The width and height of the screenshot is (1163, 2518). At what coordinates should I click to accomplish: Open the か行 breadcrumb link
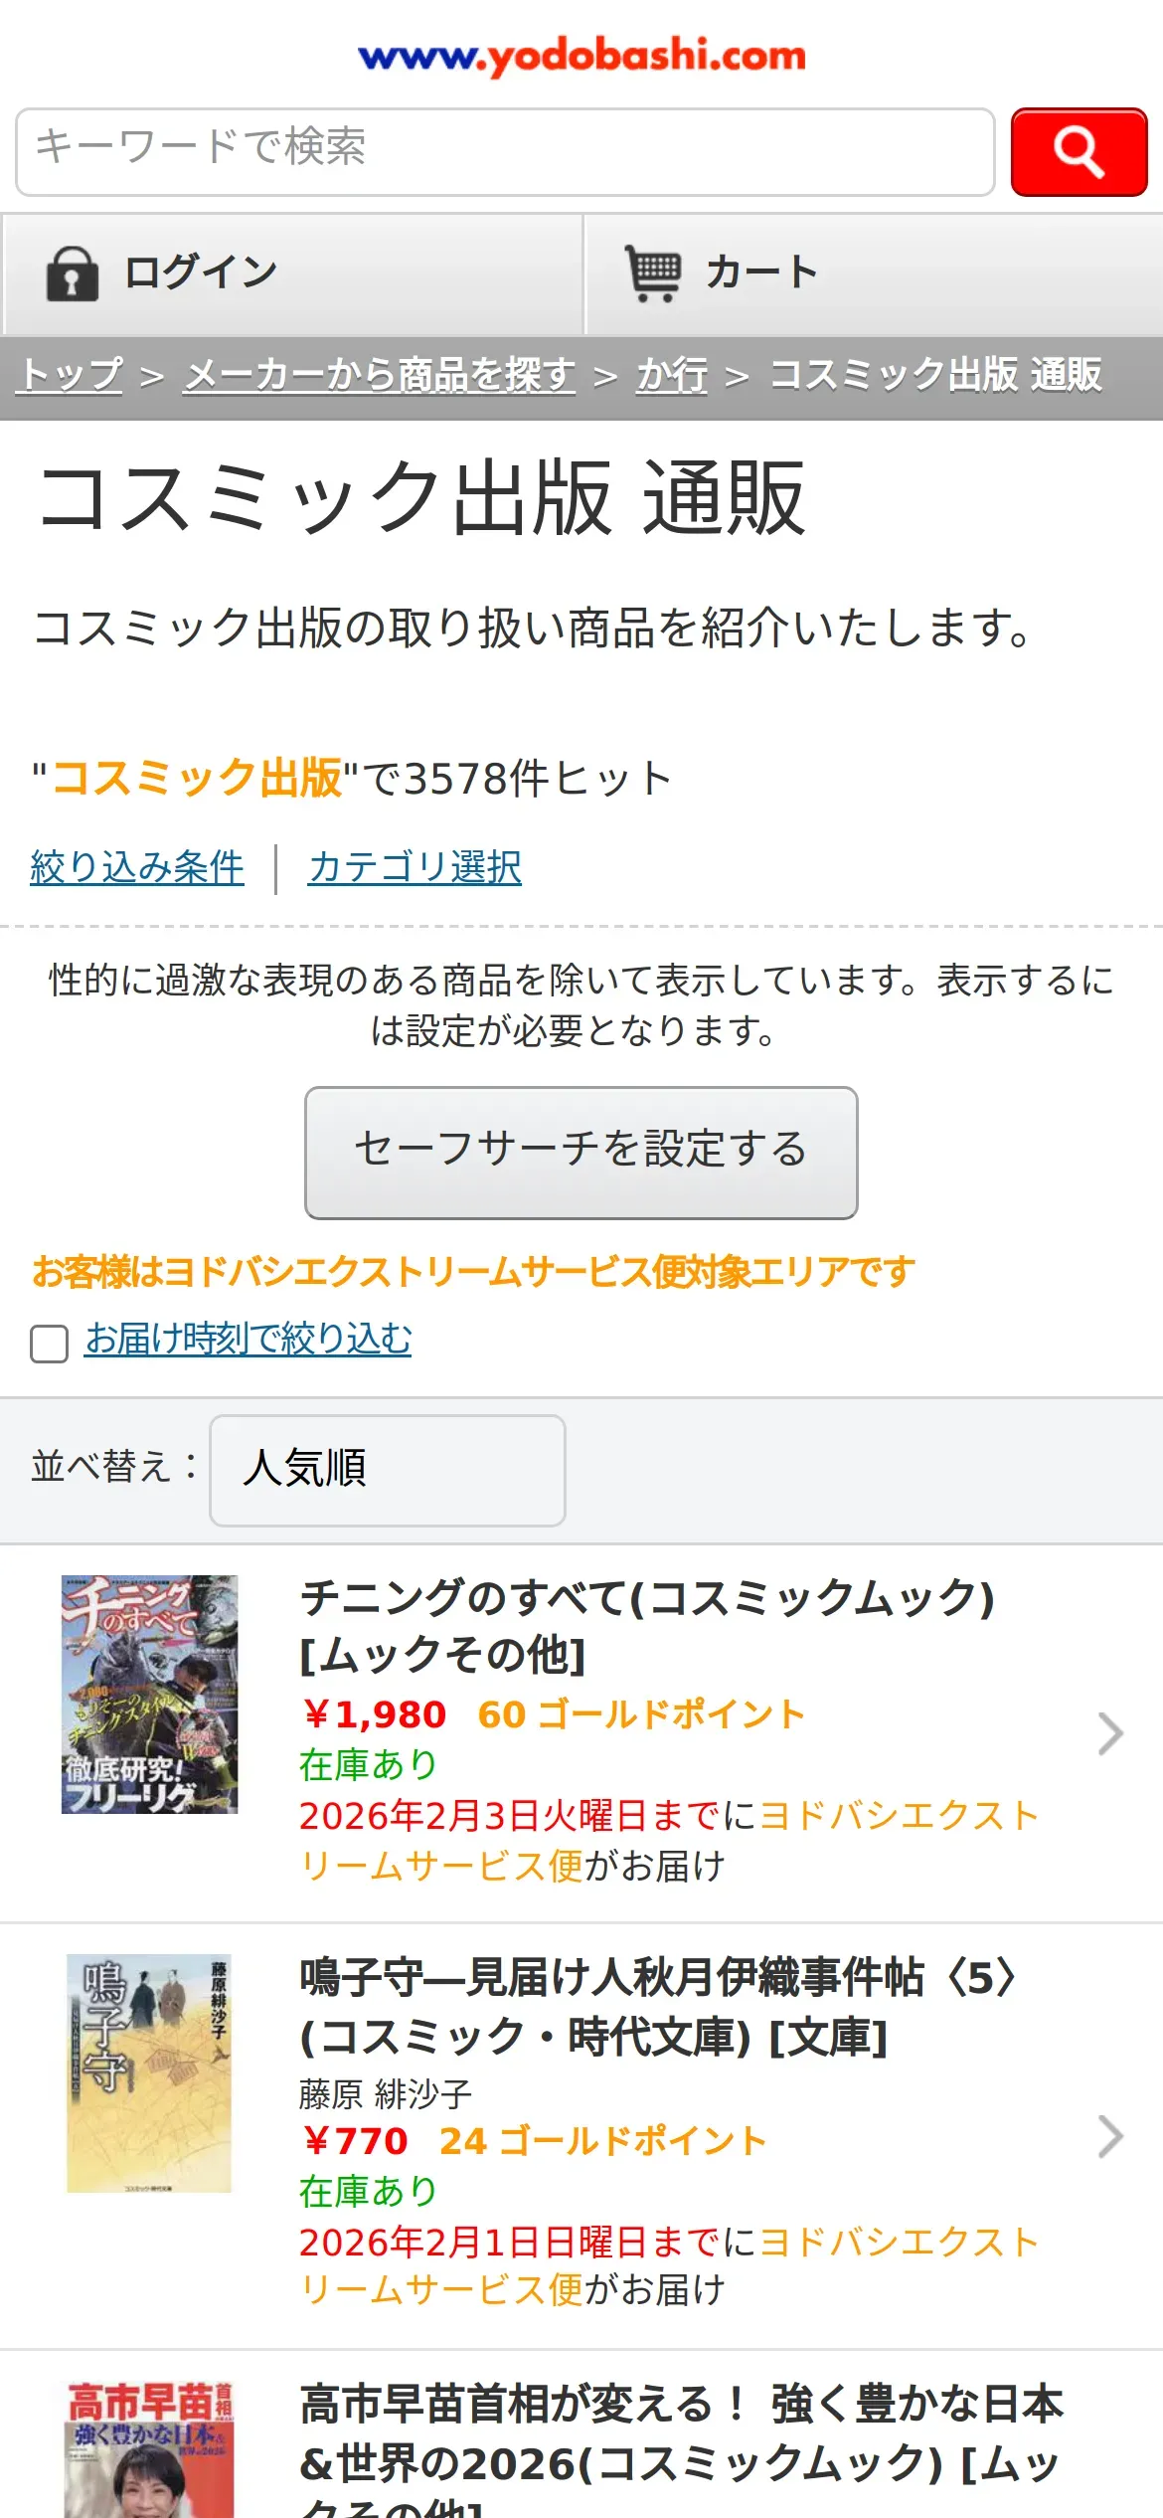click(x=672, y=375)
